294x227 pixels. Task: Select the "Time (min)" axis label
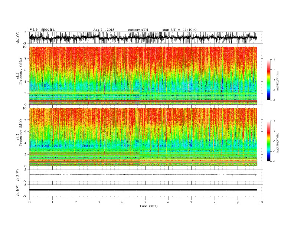[x=148, y=206]
